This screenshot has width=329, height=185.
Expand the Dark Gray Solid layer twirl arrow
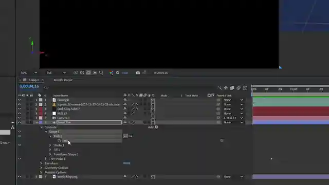point(36,109)
